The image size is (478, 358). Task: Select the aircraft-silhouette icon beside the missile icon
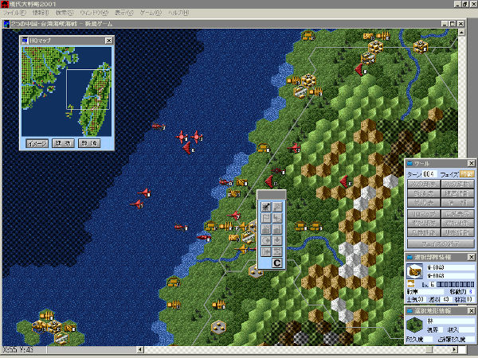click(x=276, y=207)
